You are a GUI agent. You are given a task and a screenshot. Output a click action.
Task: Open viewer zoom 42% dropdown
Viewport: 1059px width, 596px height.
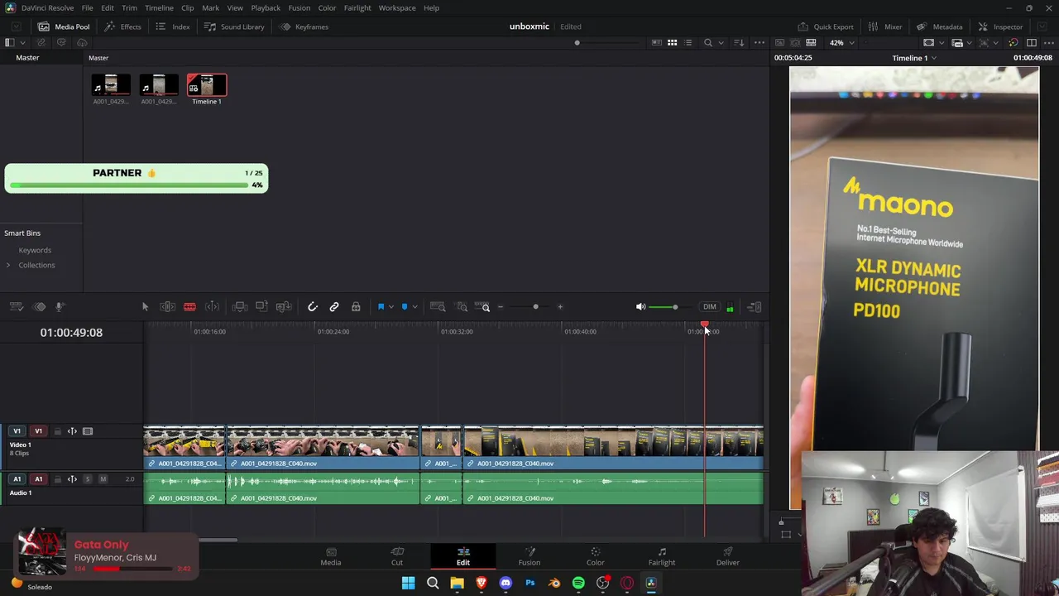coord(841,42)
